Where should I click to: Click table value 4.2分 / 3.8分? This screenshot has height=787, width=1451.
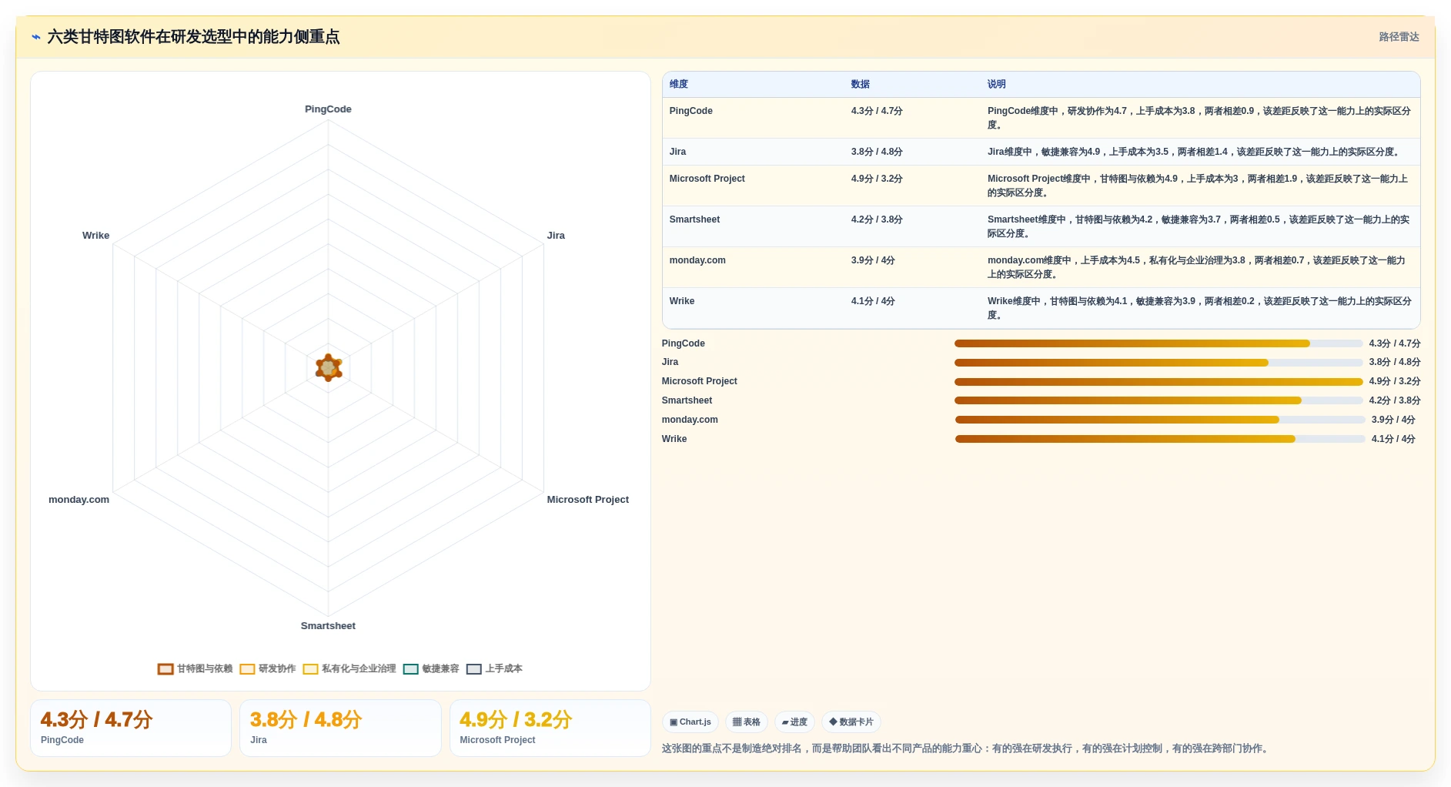(877, 219)
